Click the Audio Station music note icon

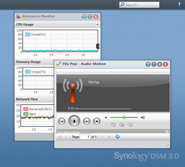point(59,64)
